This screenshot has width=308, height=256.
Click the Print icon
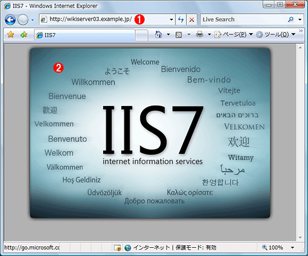199,35
